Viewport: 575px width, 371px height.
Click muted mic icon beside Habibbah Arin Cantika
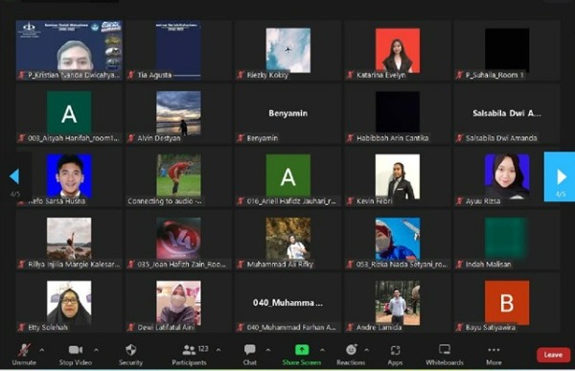tap(350, 138)
